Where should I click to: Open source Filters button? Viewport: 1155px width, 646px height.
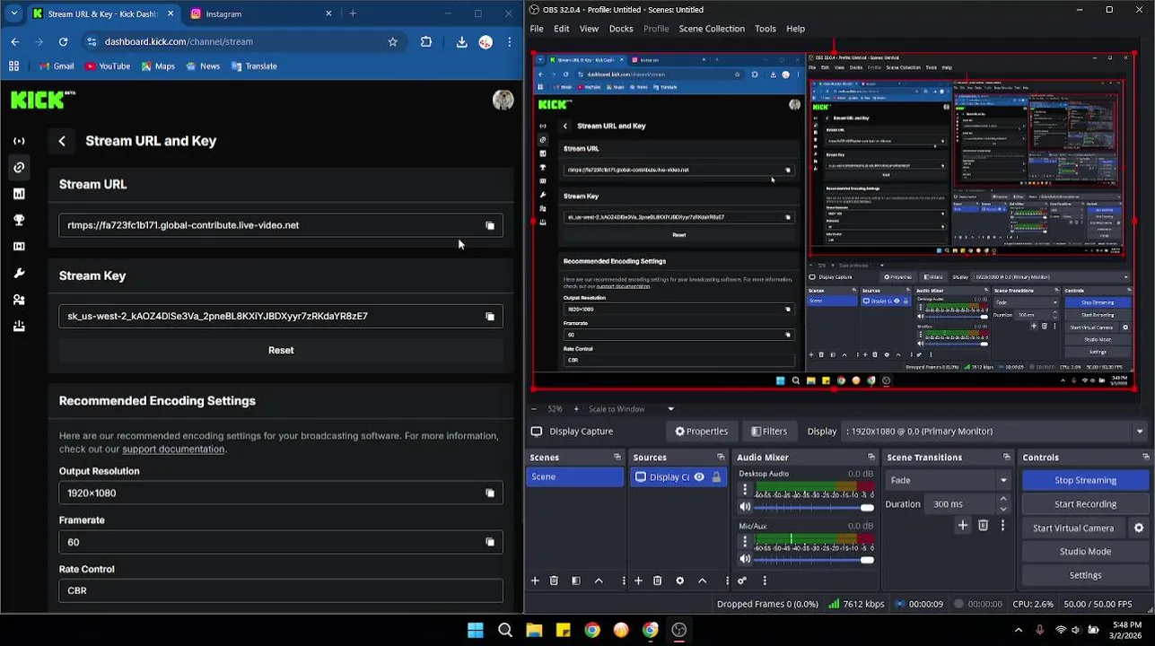[769, 432]
